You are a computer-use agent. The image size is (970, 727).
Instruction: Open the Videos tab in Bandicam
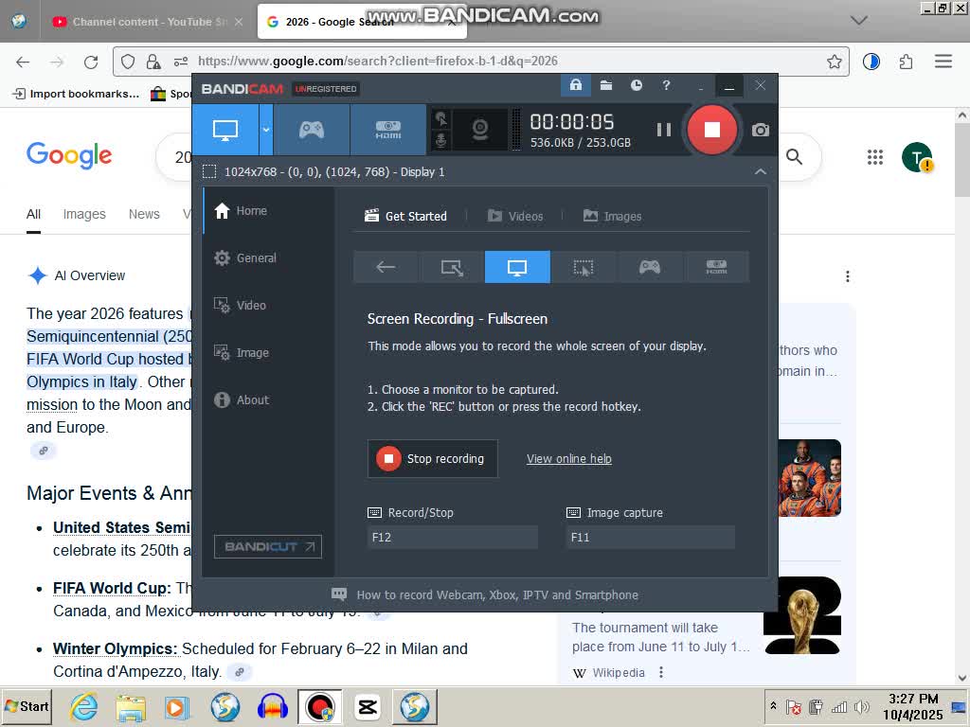(515, 216)
